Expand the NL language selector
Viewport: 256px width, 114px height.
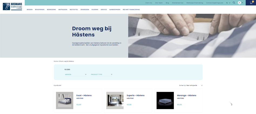pyautogui.click(x=228, y=3)
